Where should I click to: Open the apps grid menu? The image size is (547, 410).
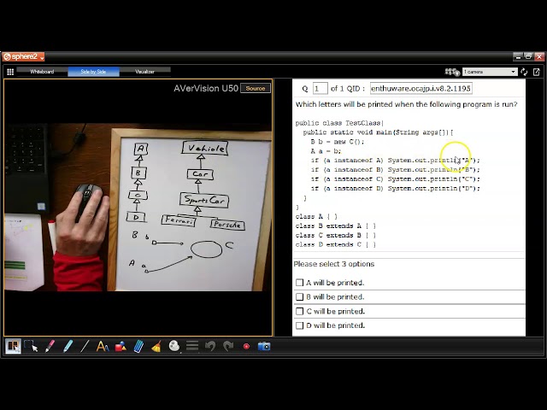click(x=10, y=72)
